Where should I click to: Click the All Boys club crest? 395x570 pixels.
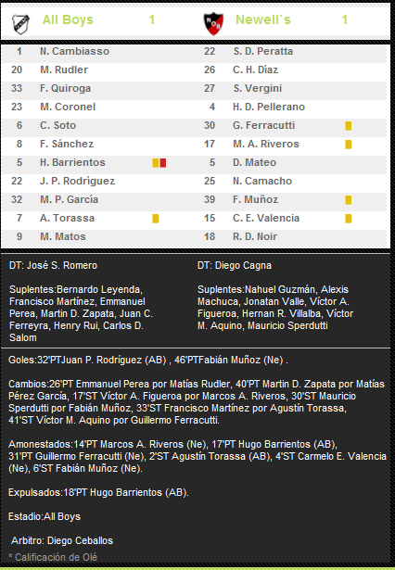20,24
